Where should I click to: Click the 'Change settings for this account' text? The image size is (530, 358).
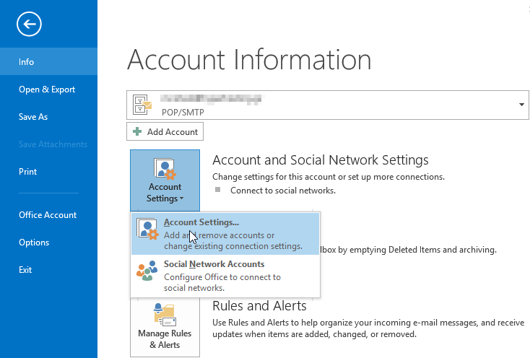[x=329, y=177]
